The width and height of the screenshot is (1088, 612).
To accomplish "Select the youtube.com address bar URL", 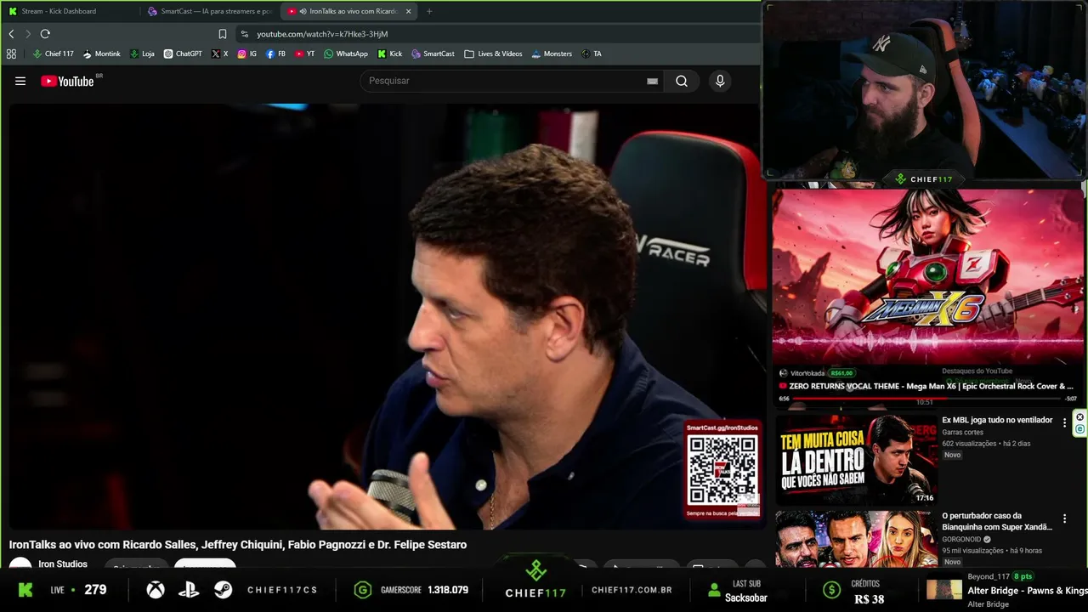I will point(322,34).
